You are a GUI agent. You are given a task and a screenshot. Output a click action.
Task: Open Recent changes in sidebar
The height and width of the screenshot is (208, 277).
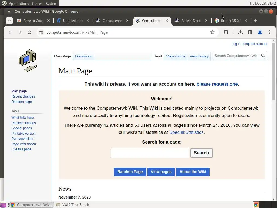coord(23,96)
